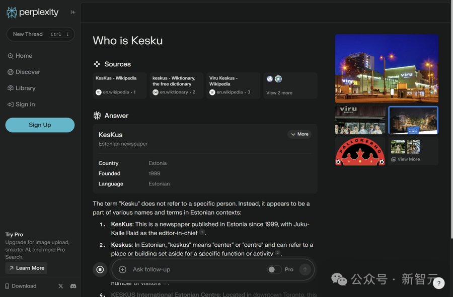Click the help question mark icon
453x297 pixels.
pyautogui.click(x=438, y=283)
